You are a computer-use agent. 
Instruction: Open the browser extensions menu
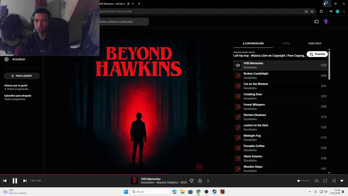click(321, 11)
